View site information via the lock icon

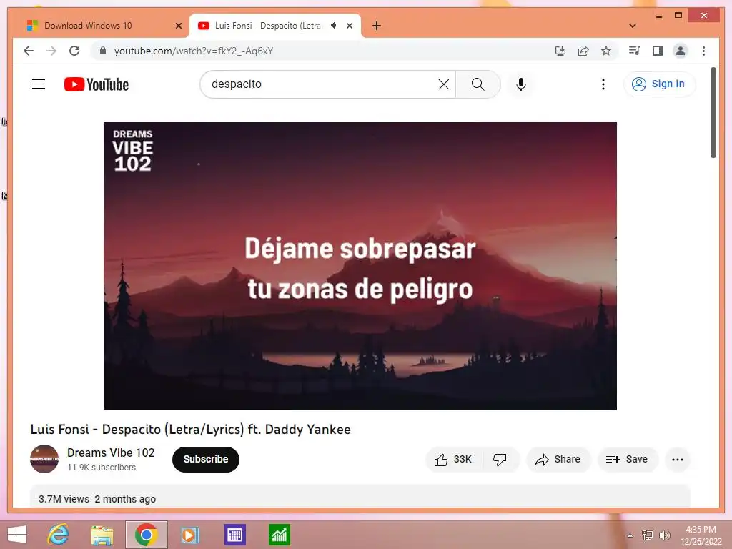click(x=103, y=51)
